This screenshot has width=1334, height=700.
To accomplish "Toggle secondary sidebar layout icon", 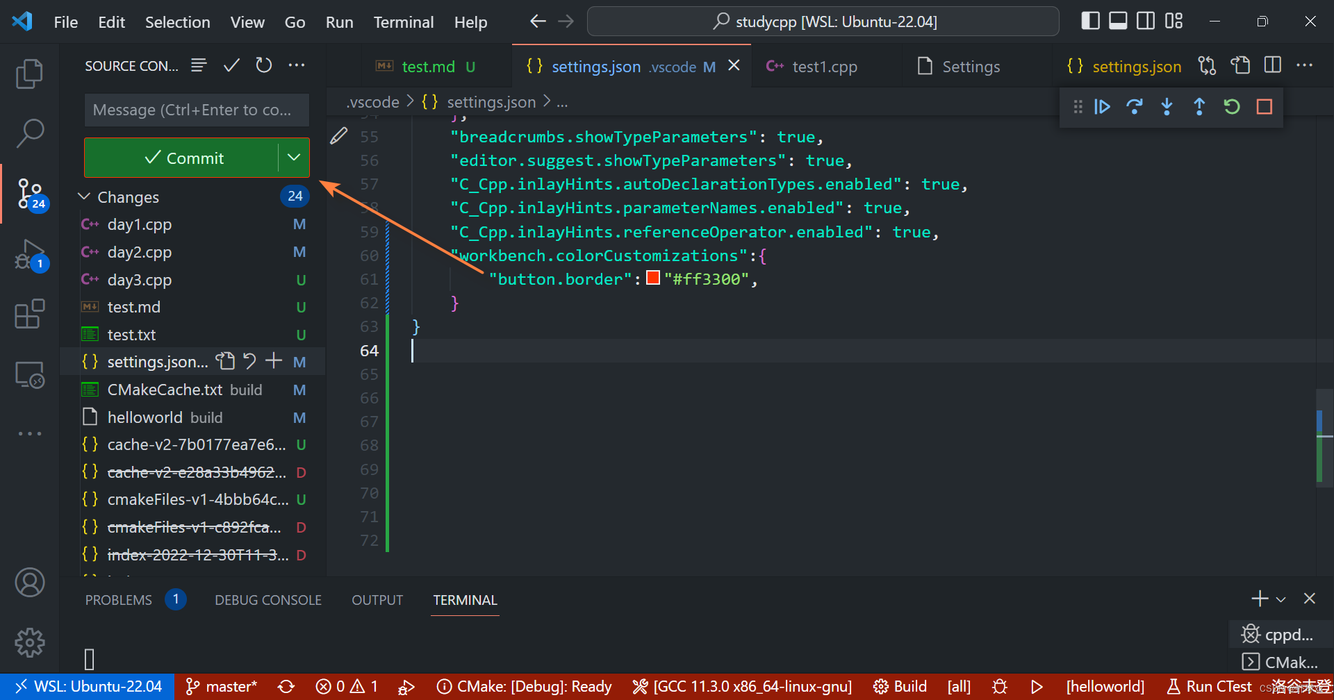I will 1146,22.
